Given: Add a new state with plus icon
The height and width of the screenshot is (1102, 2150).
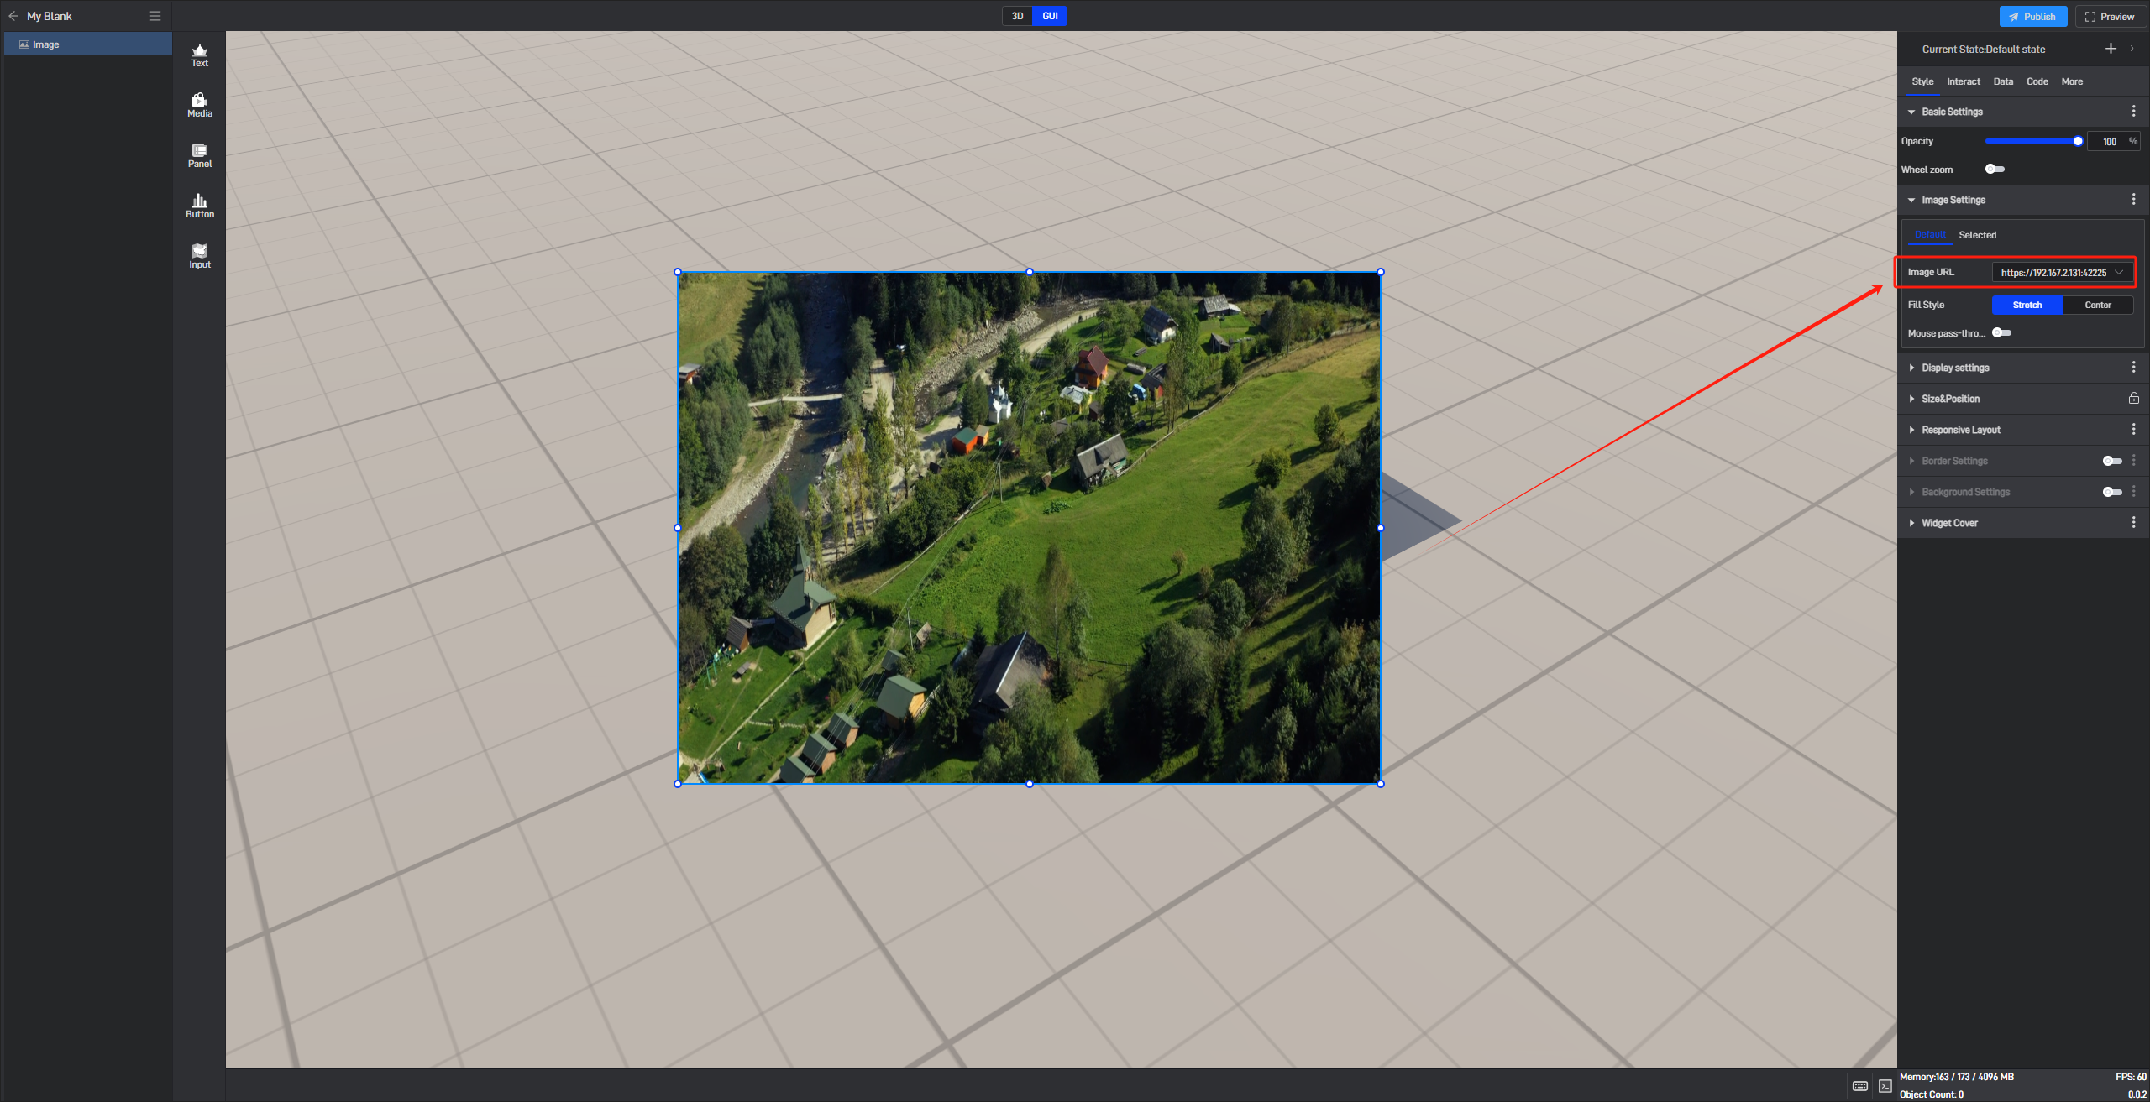Looking at the screenshot, I should (2111, 49).
